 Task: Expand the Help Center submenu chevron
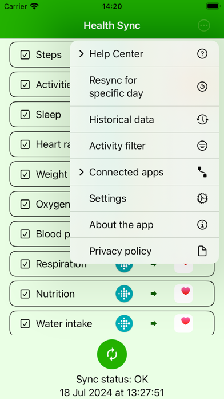click(x=81, y=54)
